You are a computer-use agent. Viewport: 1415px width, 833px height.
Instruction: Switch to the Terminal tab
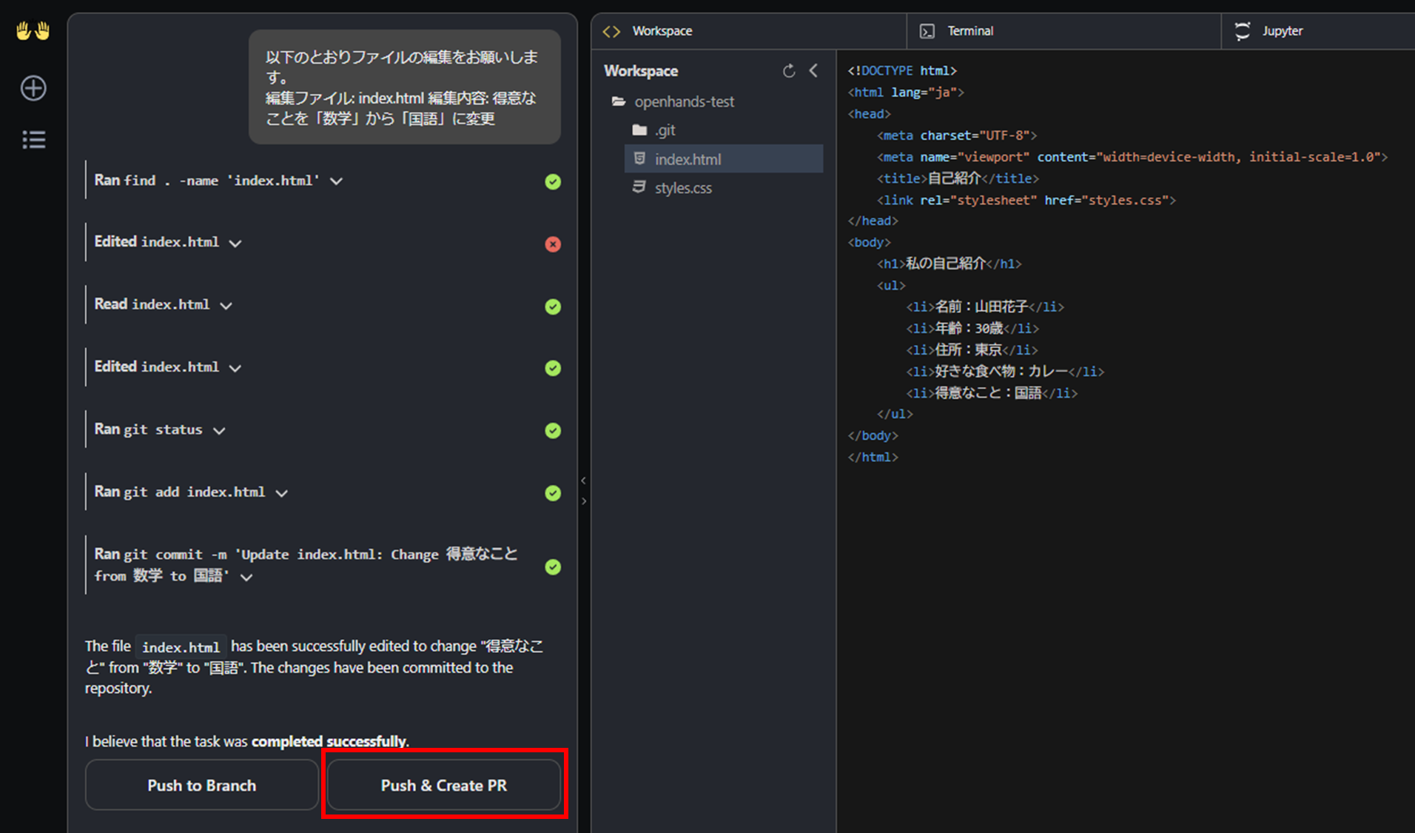tap(969, 31)
